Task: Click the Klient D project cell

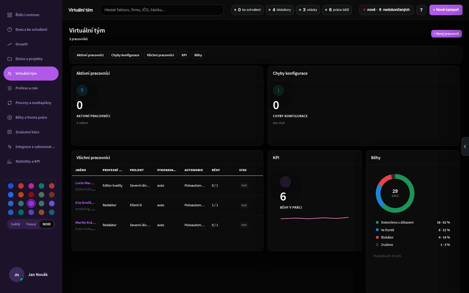Action: click(x=136, y=205)
